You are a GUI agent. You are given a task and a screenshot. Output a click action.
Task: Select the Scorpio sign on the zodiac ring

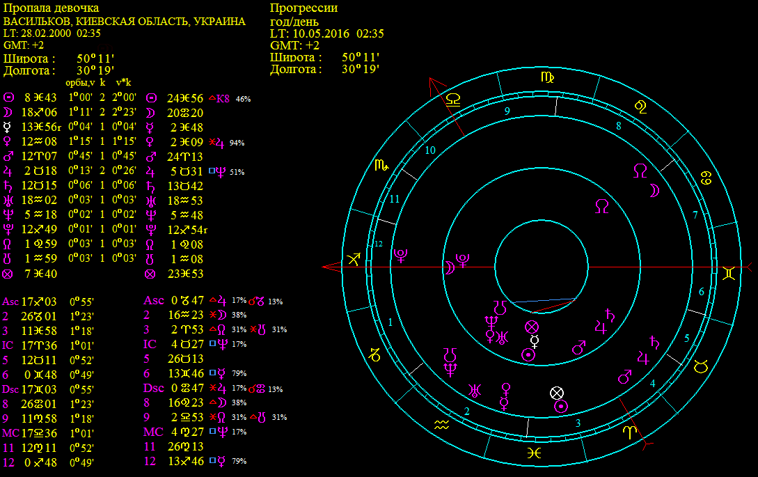[381, 166]
